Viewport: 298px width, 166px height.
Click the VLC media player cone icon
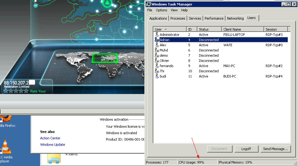5,147
